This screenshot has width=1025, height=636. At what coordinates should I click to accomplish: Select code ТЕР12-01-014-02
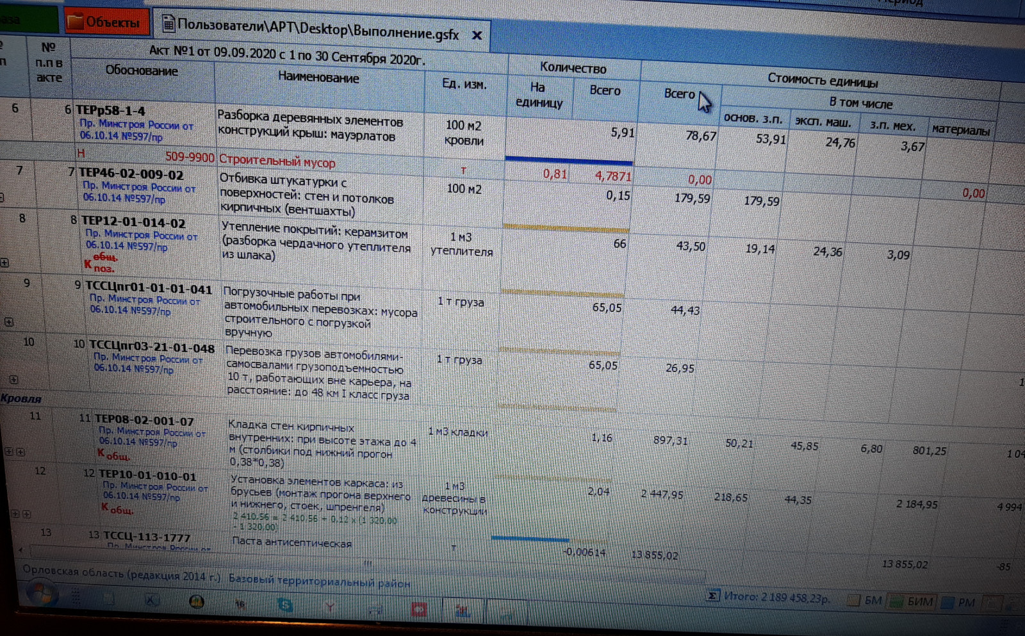point(133,222)
